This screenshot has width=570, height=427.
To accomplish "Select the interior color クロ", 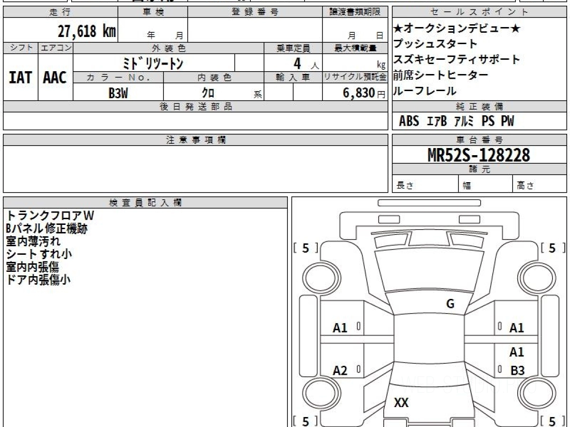I will (208, 93).
